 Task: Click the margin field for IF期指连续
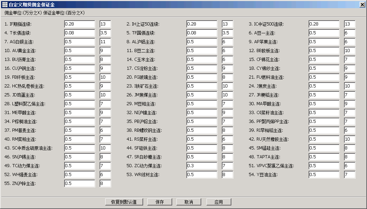click(105, 24)
